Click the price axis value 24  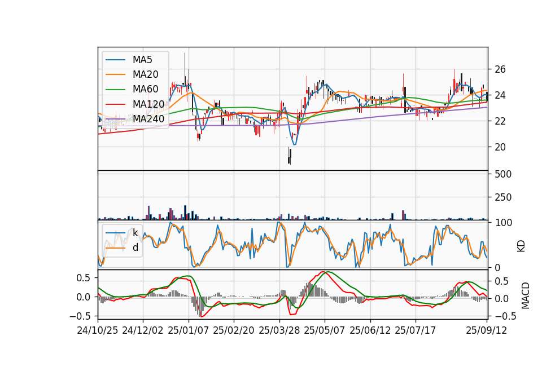point(500,95)
